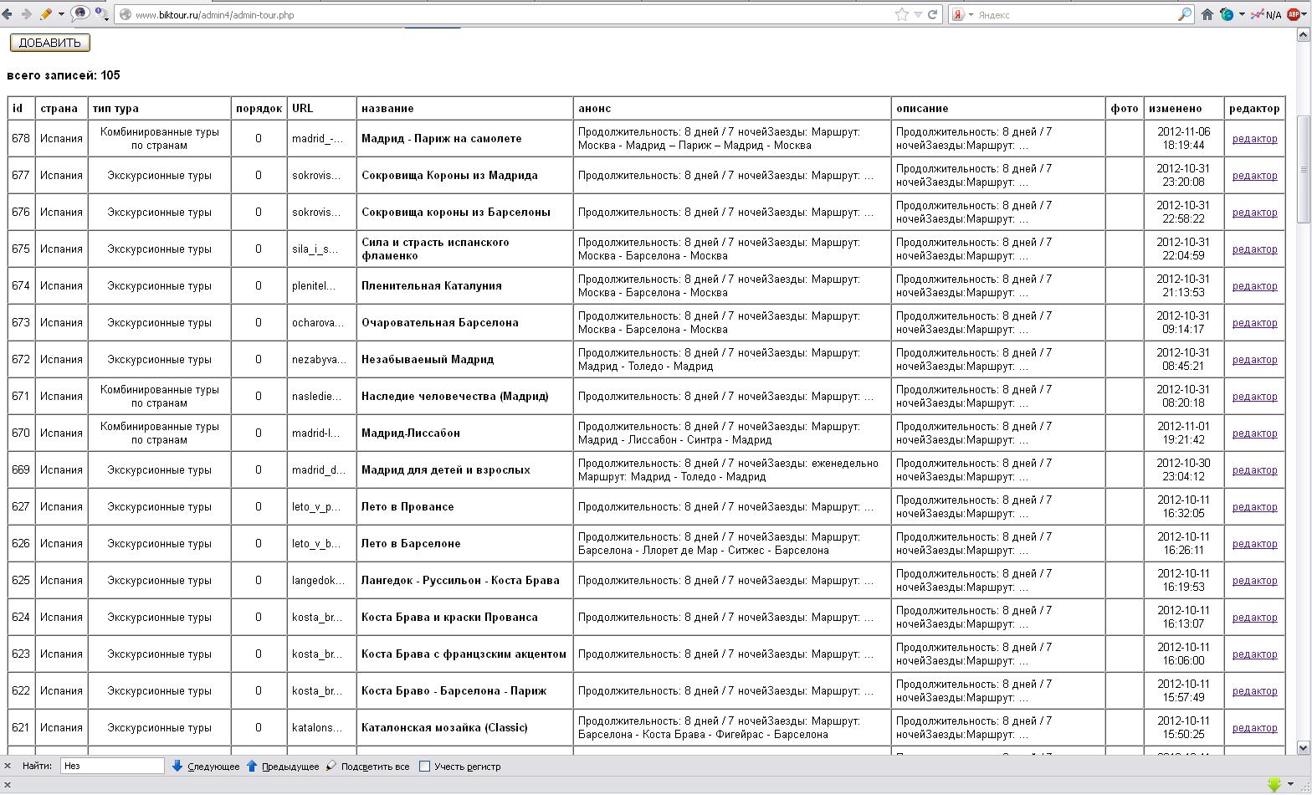
Task: Bookmark this page with the star
Action: 902,14
